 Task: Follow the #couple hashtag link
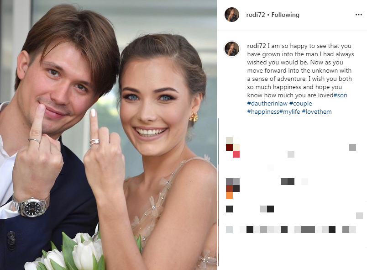pos(300,104)
